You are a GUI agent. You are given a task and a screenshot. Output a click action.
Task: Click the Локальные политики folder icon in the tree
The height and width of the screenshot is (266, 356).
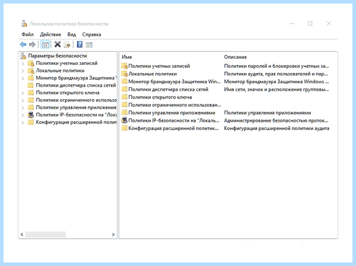[x=31, y=71]
